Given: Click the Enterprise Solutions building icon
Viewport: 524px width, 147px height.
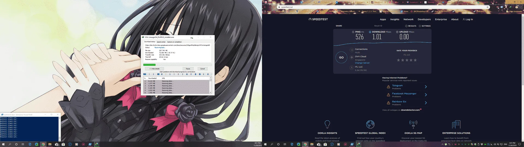Looking at the screenshot, I should tap(456, 124).
